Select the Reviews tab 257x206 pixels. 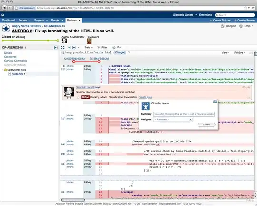tap(71, 20)
